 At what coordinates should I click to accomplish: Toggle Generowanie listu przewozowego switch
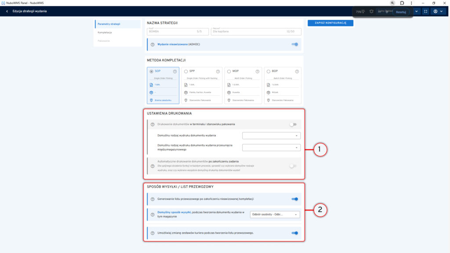click(x=294, y=199)
